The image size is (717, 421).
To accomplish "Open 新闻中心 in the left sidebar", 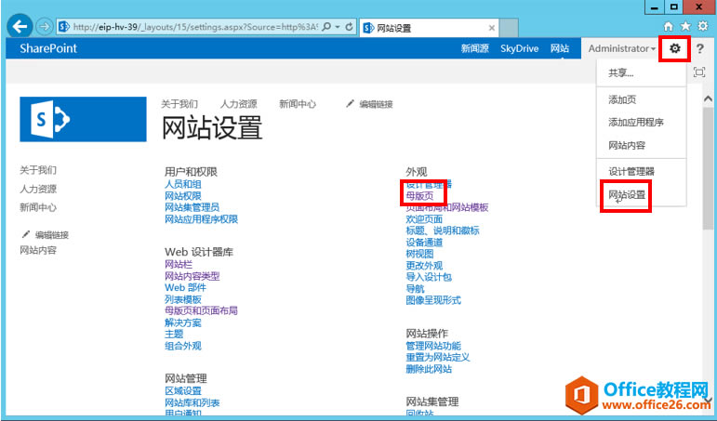I will click(38, 207).
